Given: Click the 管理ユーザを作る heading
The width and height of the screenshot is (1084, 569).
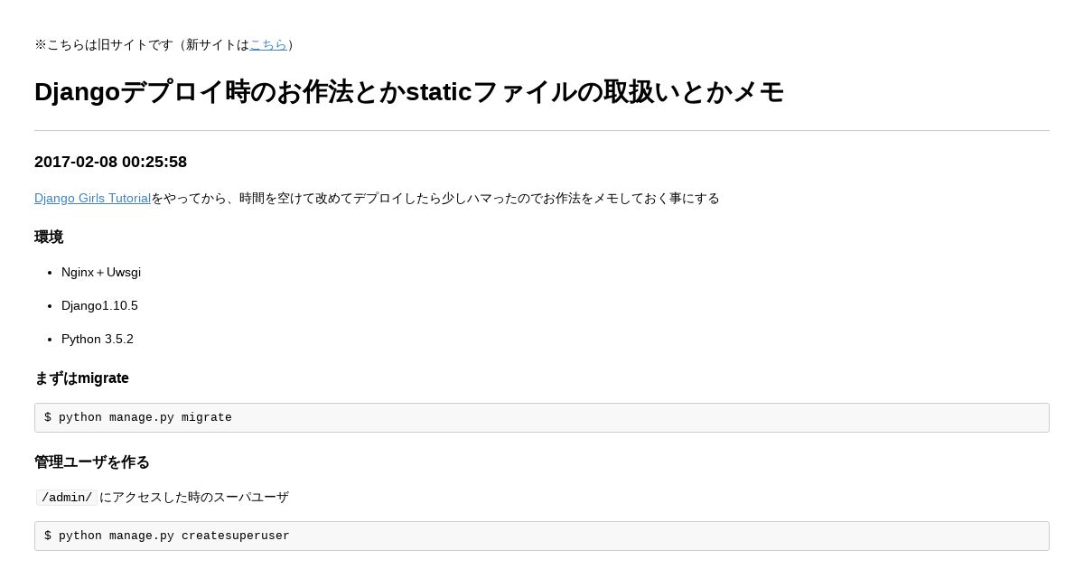Looking at the screenshot, I should click(92, 462).
